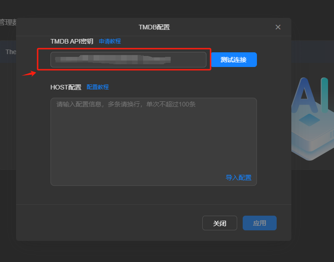Apply settings with the 应用 button

point(260,223)
